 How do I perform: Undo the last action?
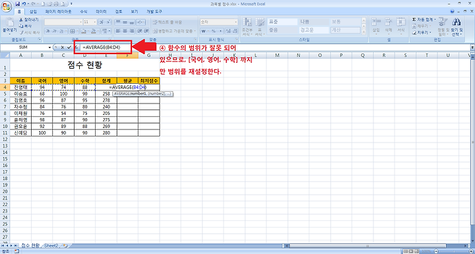pos(23,4)
